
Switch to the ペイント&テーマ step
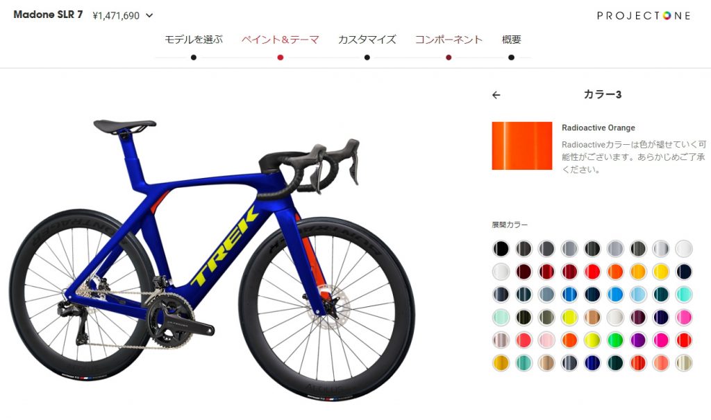point(281,40)
